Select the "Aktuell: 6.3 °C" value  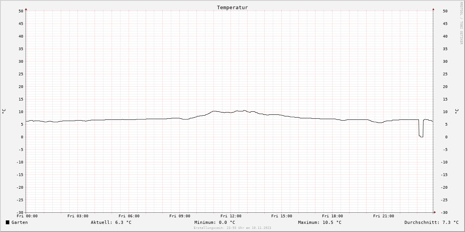click(x=111, y=222)
